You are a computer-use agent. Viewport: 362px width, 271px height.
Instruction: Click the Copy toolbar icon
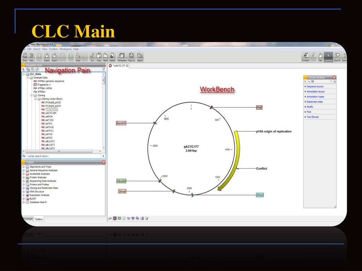[x=99, y=57]
